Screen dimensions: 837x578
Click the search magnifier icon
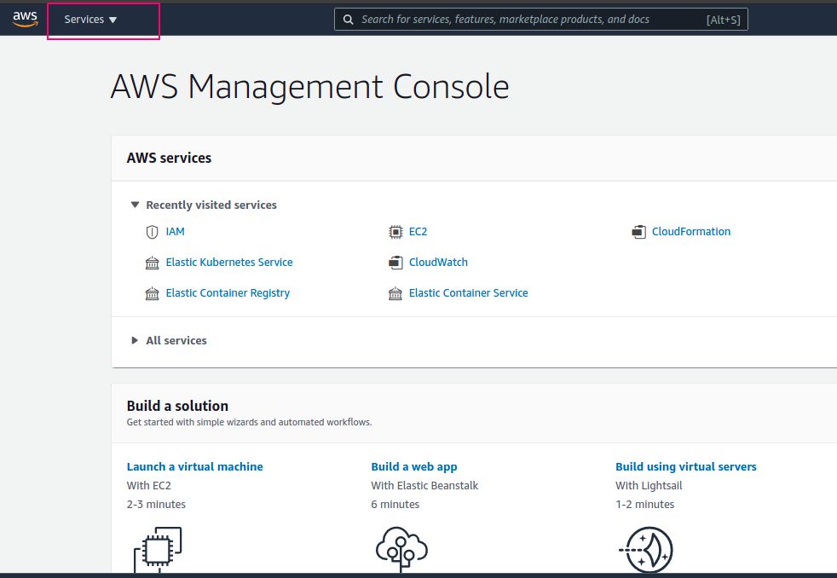(348, 20)
